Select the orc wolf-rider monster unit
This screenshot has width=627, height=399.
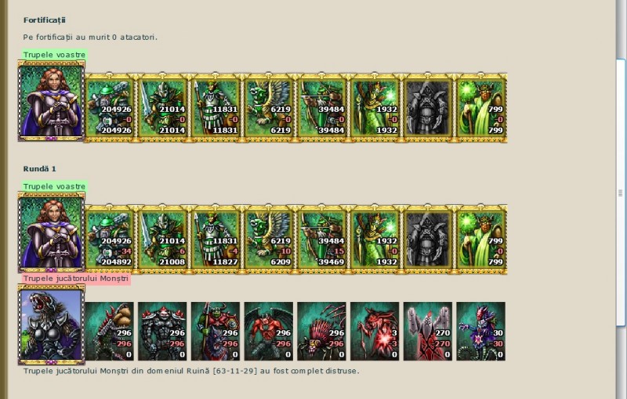[x=216, y=331]
